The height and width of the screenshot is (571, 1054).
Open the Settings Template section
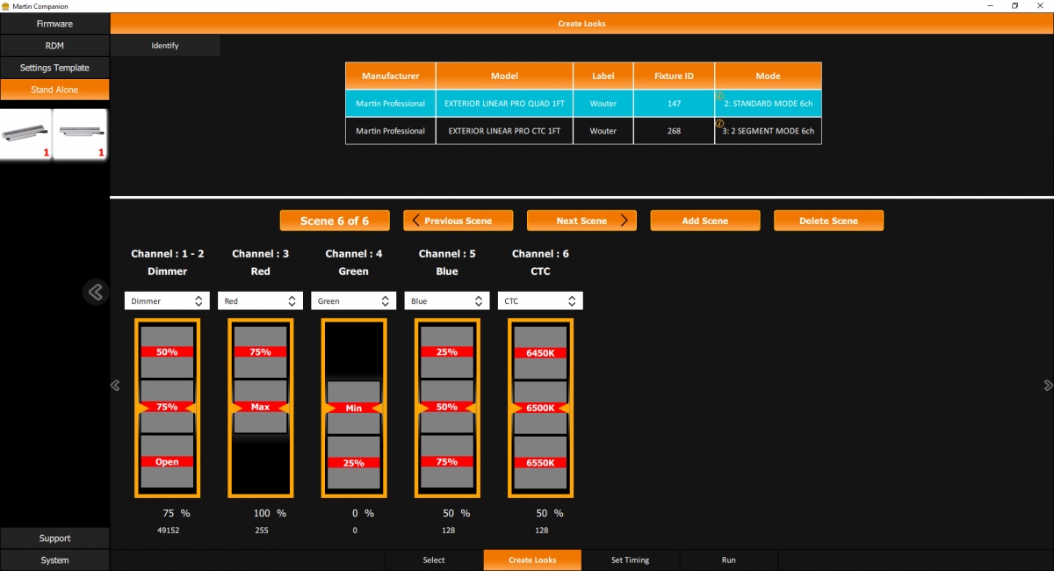54,68
